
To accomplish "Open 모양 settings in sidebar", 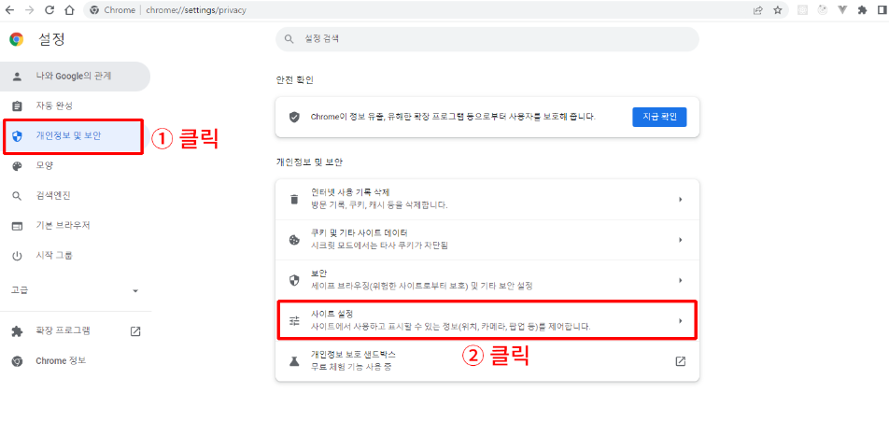I will coord(75,165).
